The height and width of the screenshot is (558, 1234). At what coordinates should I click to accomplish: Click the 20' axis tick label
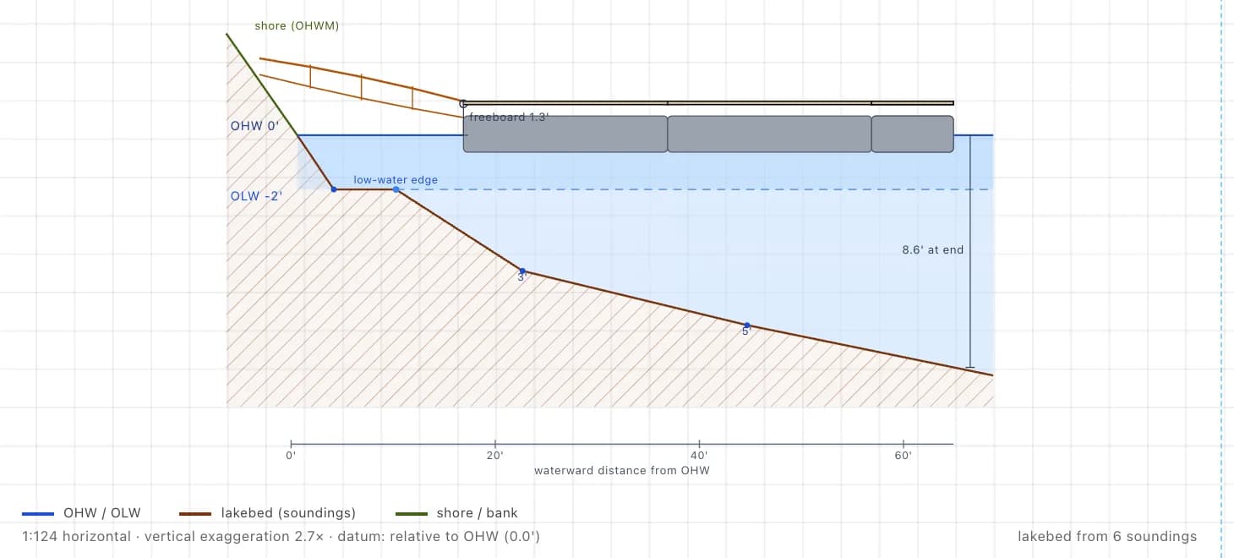pyautogui.click(x=495, y=457)
